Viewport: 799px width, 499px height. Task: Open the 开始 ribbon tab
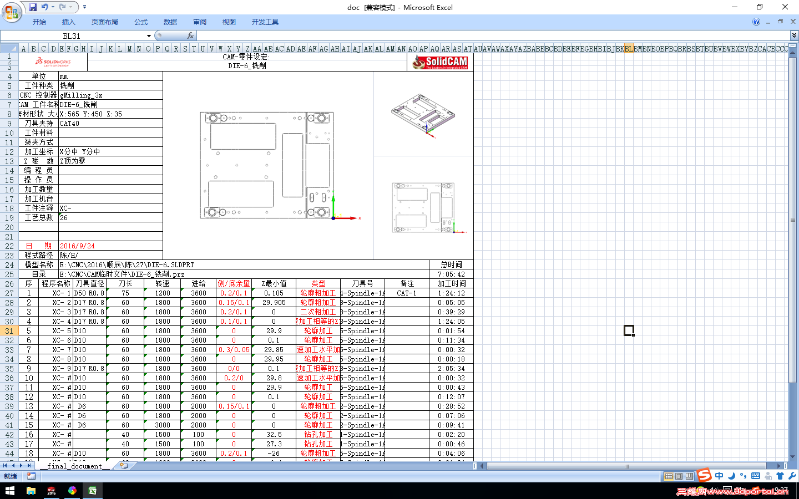[x=39, y=22]
